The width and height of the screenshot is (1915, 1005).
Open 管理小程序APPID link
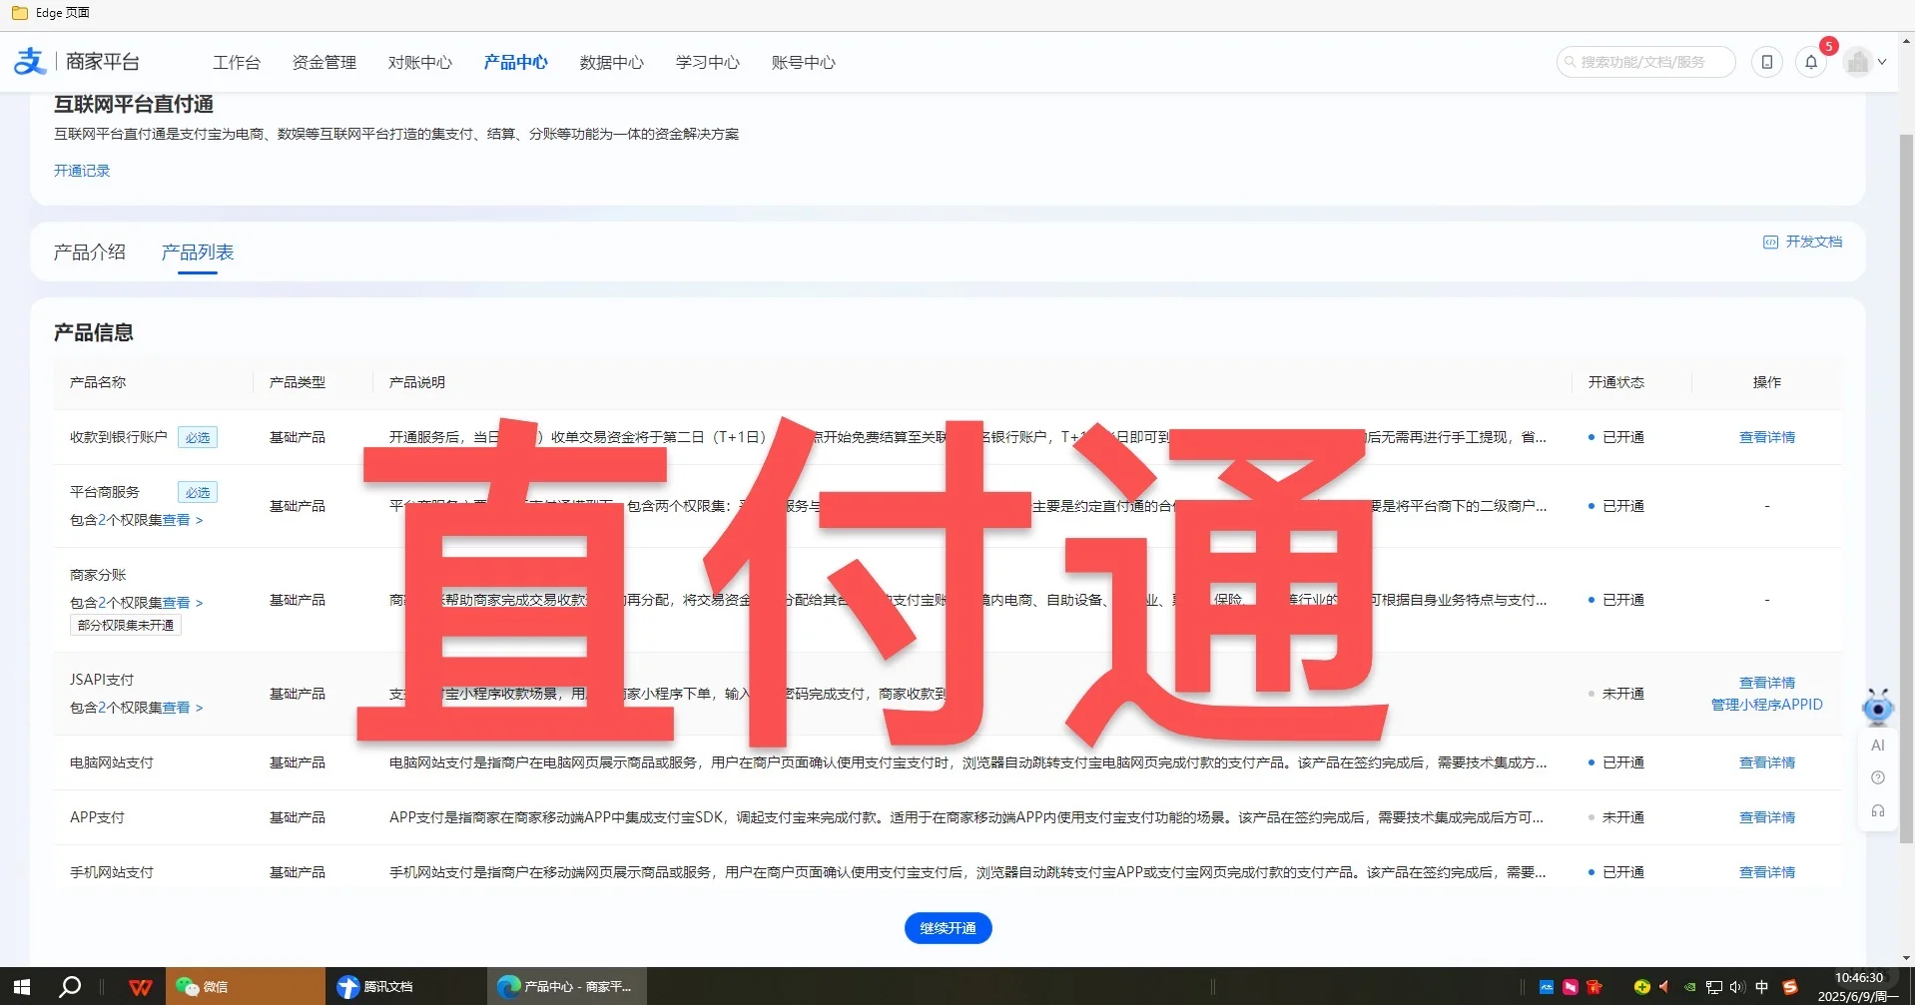pos(1766,705)
